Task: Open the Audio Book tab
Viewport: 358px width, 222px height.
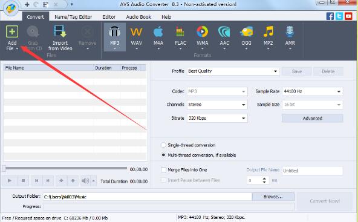Action: 138,17
